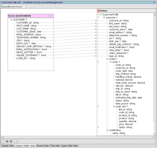The image size is (157, 148).
Task: Click the small blue icon on the Return header
Action: pyautogui.click(x=155, y=11)
